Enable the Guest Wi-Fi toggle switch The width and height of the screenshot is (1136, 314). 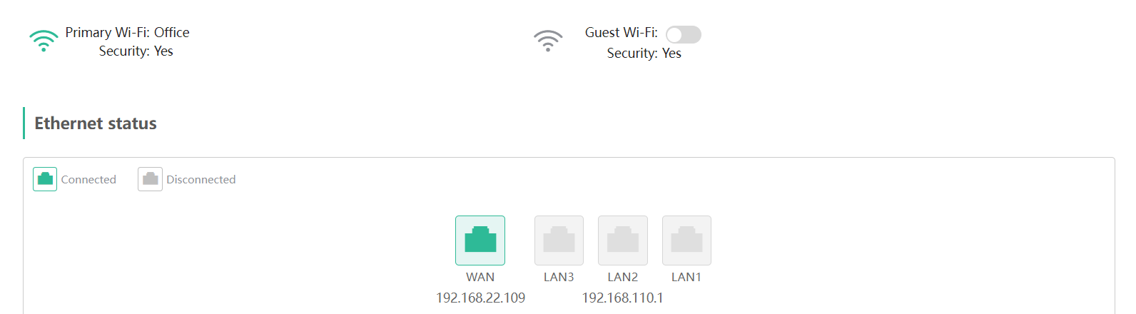[684, 34]
